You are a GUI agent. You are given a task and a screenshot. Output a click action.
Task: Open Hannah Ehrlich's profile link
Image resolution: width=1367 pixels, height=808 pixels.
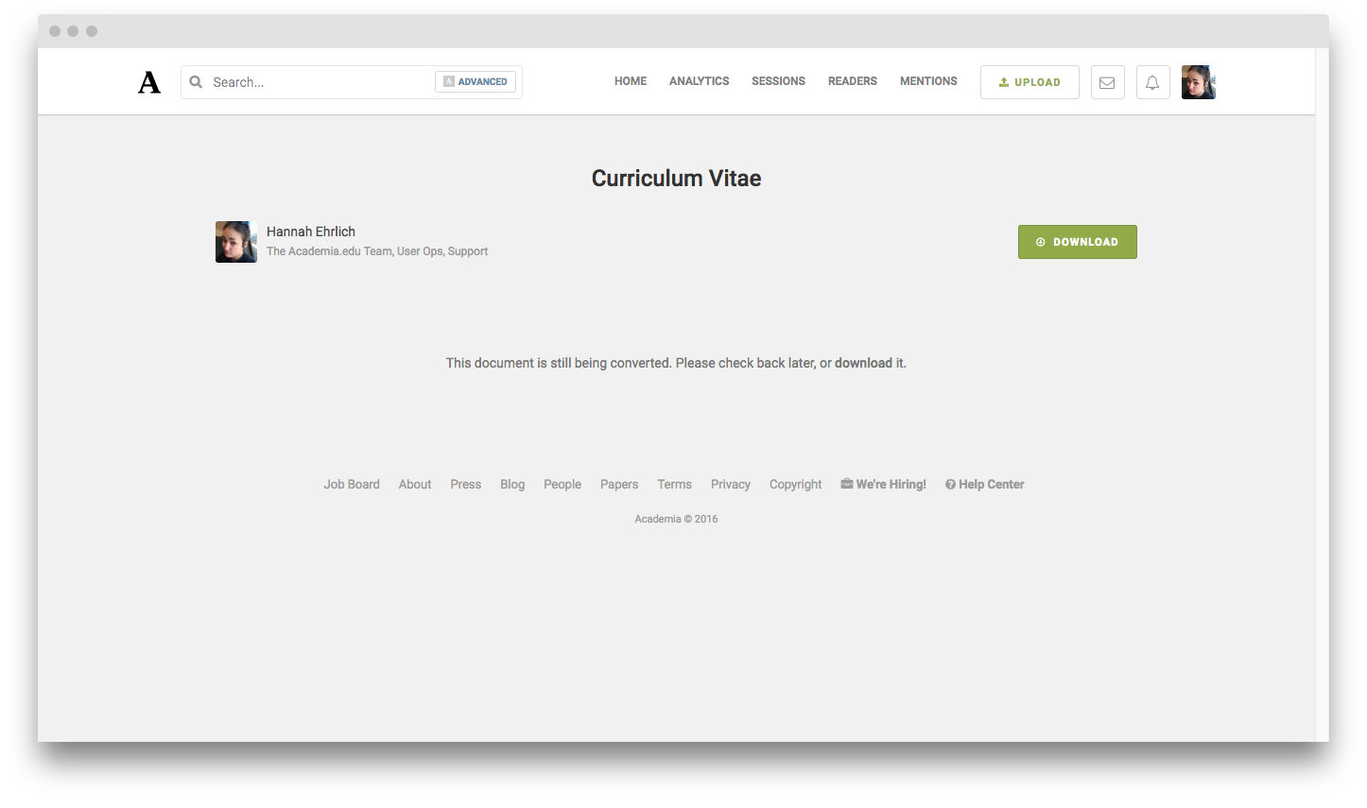coord(311,232)
